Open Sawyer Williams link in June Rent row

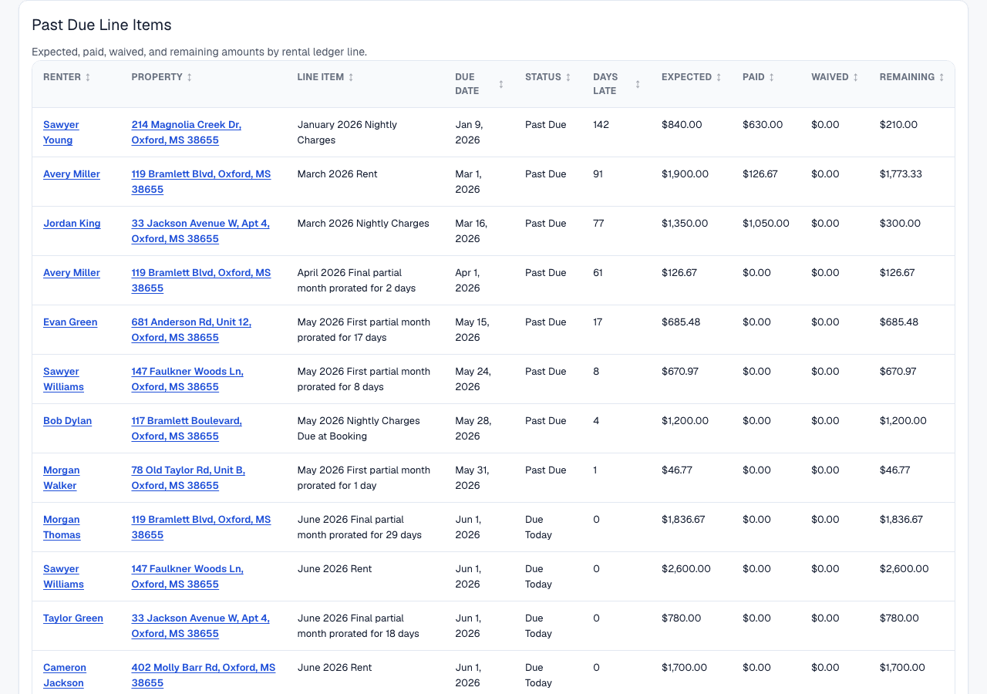[63, 576]
